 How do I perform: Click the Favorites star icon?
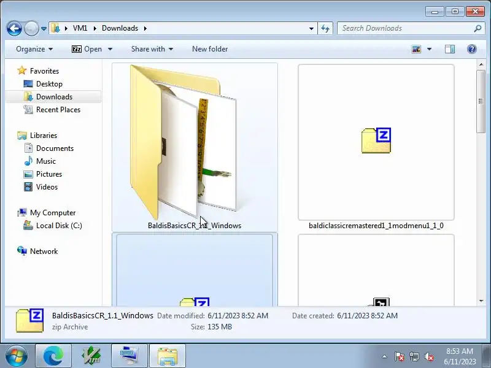(x=21, y=71)
